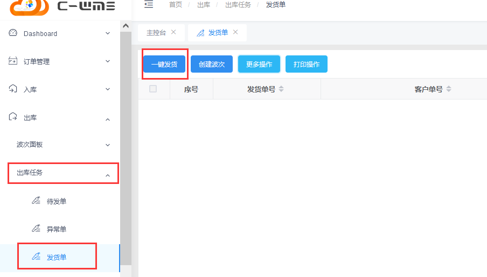The image size is (487, 277).
Task: Click the 发货单 breadcrumb text
Action: 276,5
